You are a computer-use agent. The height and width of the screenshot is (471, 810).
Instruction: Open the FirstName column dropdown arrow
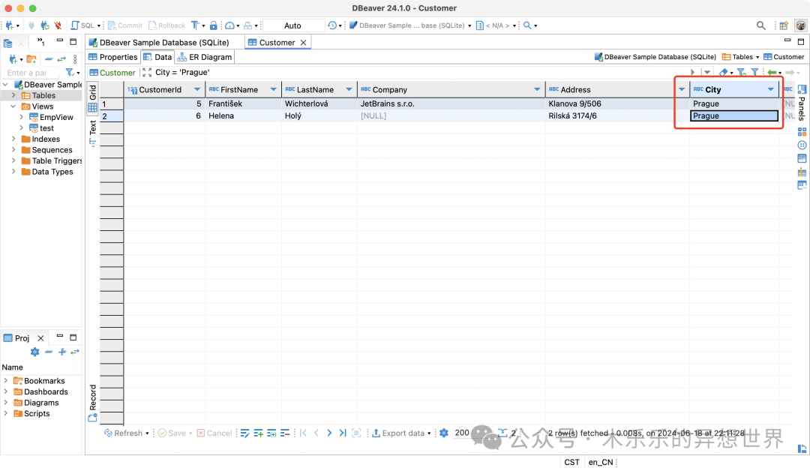click(x=273, y=89)
